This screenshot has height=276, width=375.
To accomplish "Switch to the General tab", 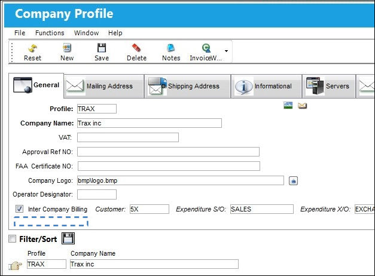I will [x=36, y=85].
